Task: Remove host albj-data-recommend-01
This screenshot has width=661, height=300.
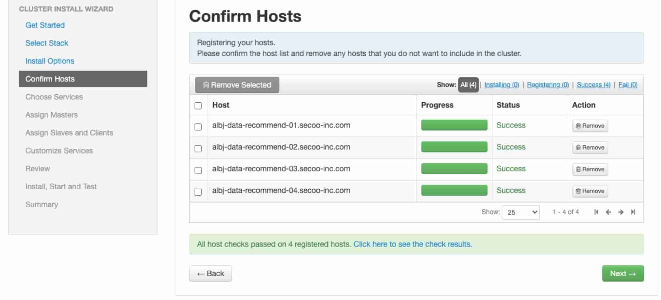Action: [590, 126]
